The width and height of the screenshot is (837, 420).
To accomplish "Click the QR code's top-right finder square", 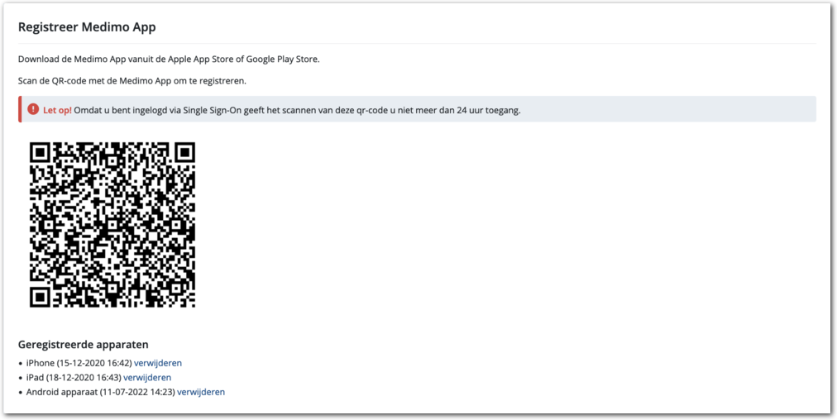I will (x=182, y=155).
